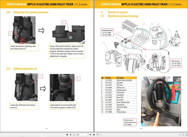Viewport: 188px width, 137px height.
Task: Click the 'Lithium battery assembly' table row
Action: [x=119, y=80]
